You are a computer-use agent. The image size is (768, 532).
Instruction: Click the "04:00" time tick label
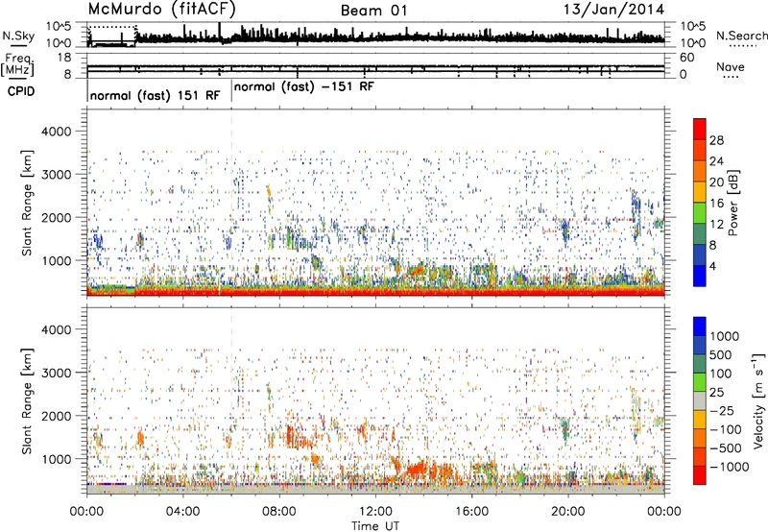click(182, 512)
